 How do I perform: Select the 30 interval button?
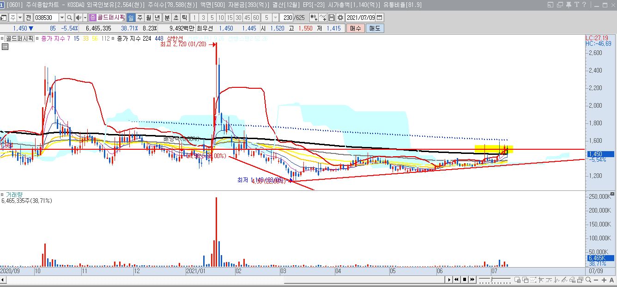[x=238, y=18]
